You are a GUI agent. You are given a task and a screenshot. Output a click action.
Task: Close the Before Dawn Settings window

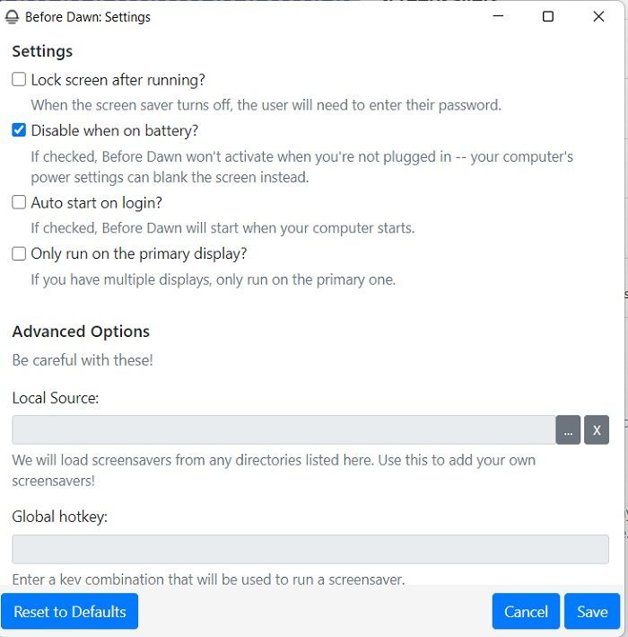tap(598, 17)
